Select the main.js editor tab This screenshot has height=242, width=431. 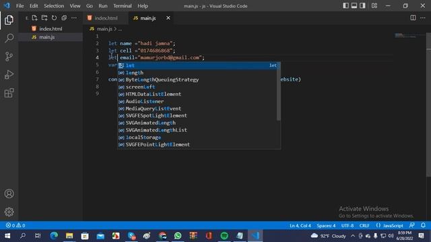[x=151, y=18]
